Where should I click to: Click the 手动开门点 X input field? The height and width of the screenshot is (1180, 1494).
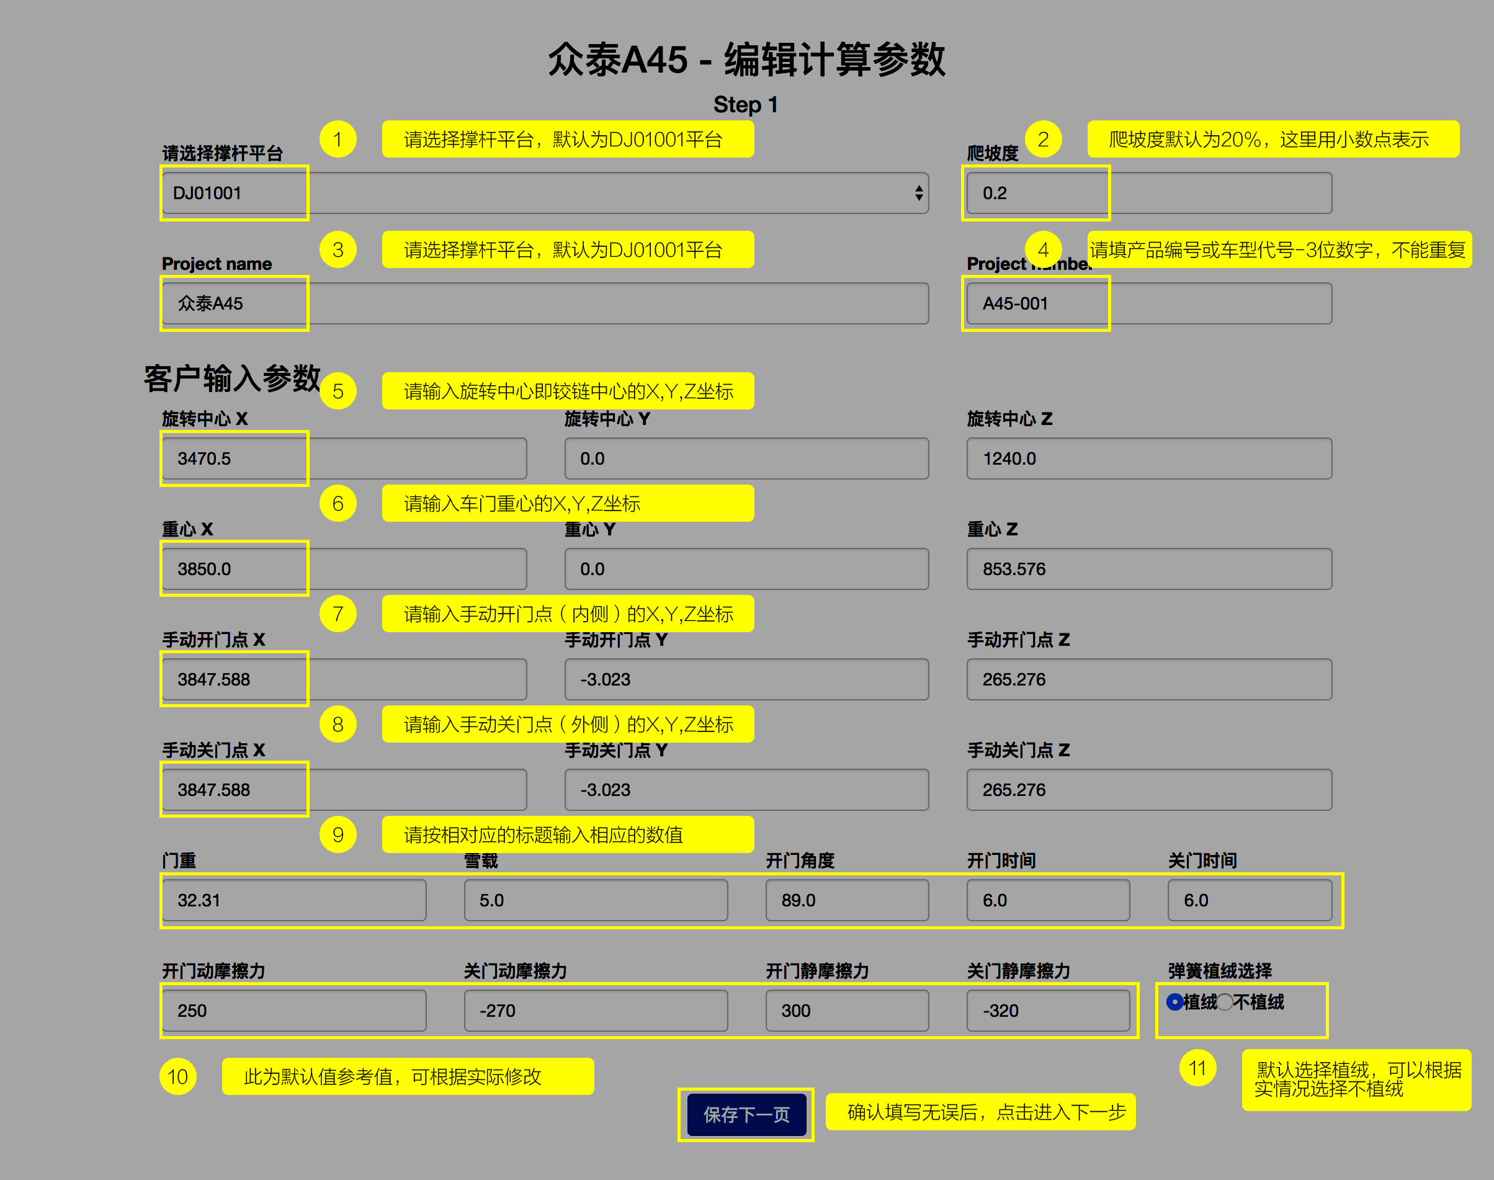(x=344, y=679)
